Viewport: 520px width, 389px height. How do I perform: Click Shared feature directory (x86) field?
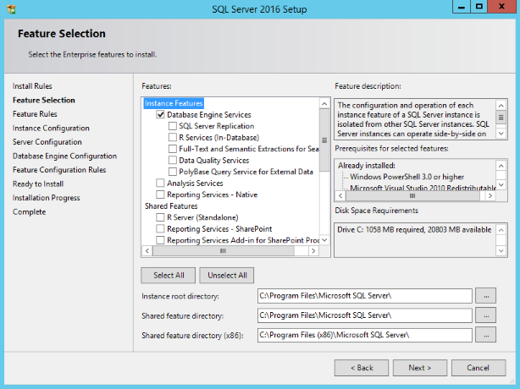coord(365,335)
